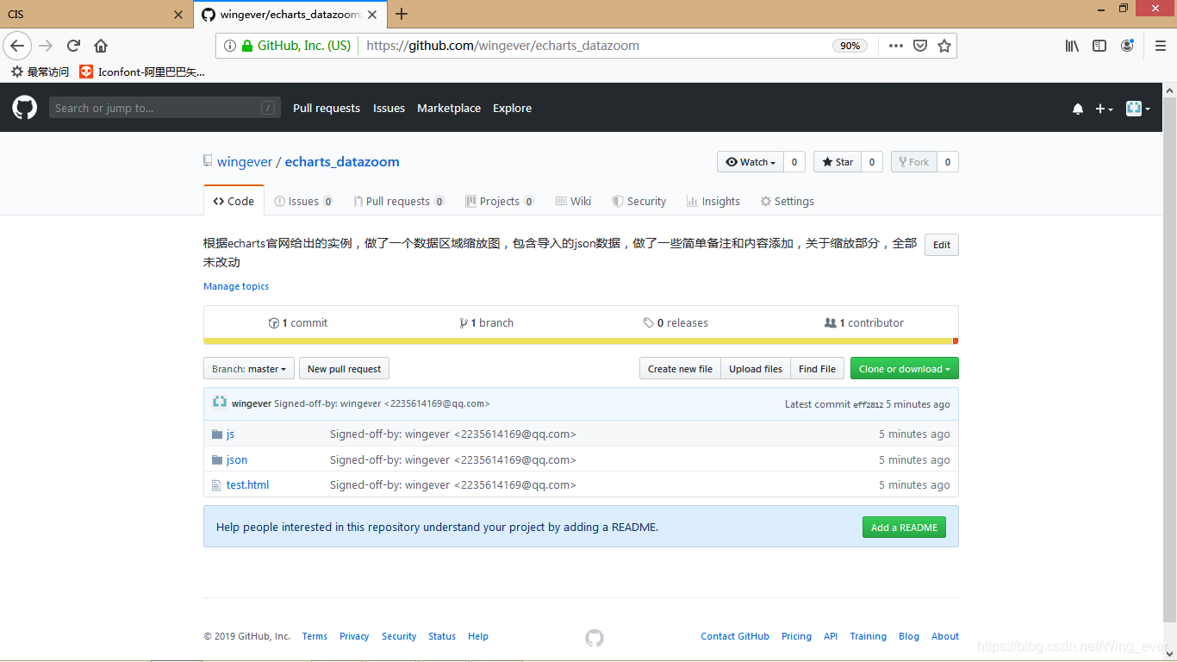Screen dimensions: 1177x662
Task: Star the repository
Action: click(x=837, y=162)
